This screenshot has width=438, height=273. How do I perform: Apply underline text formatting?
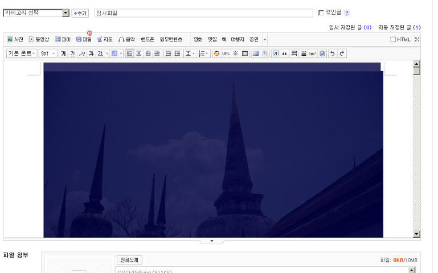click(72, 53)
